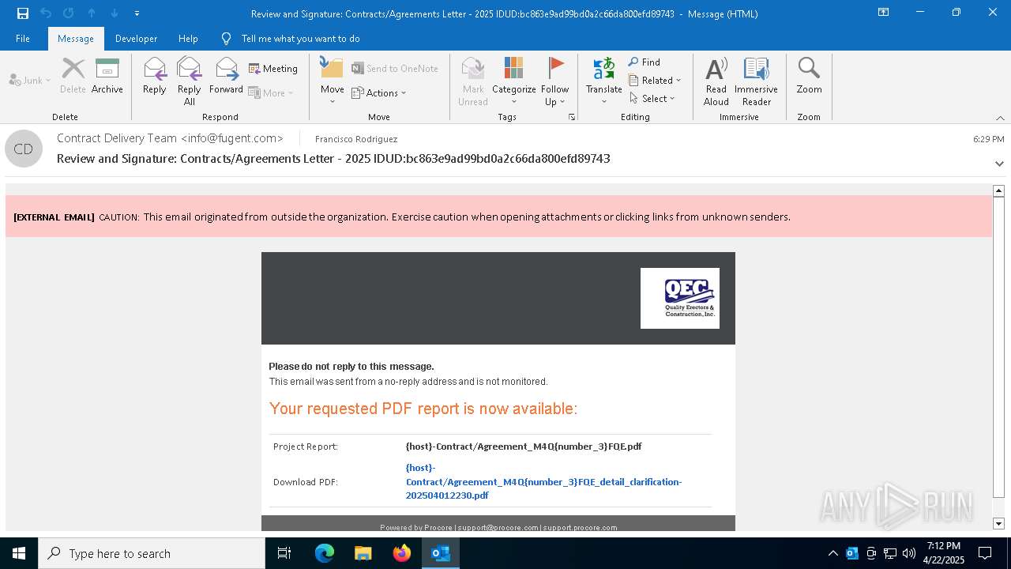Open the Junk dropdown
Viewport: 1011px width, 569px height.
(30, 80)
